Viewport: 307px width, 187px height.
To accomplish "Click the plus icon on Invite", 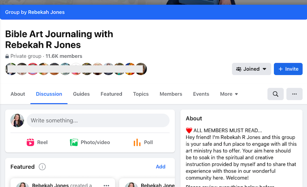I will (x=281, y=69).
